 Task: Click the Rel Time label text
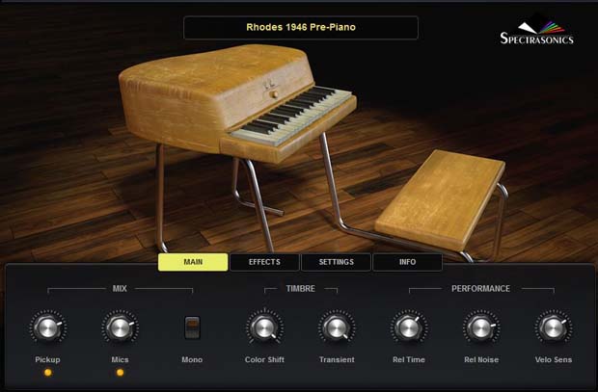tap(408, 359)
